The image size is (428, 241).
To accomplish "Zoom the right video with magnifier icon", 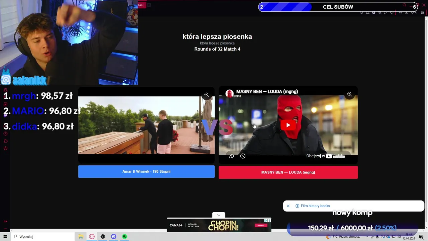I will coord(349,94).
